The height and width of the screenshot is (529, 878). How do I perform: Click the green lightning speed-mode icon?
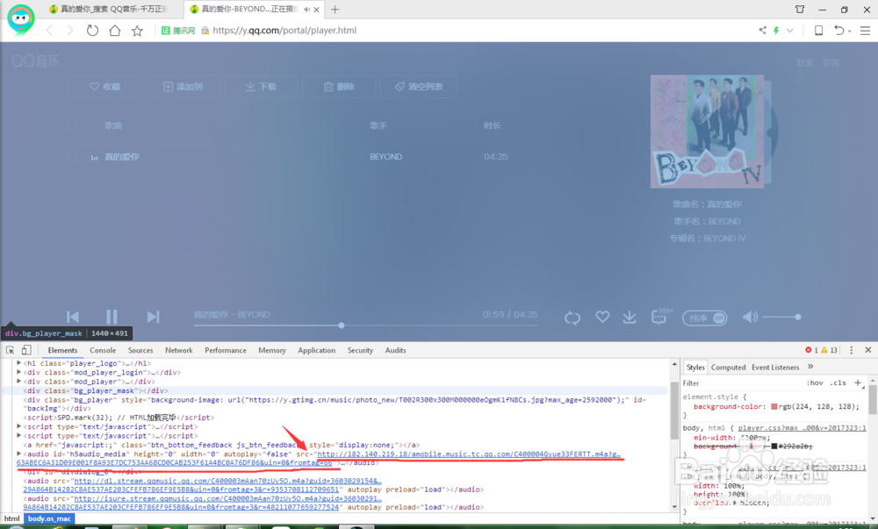click(x=776, y=30)
